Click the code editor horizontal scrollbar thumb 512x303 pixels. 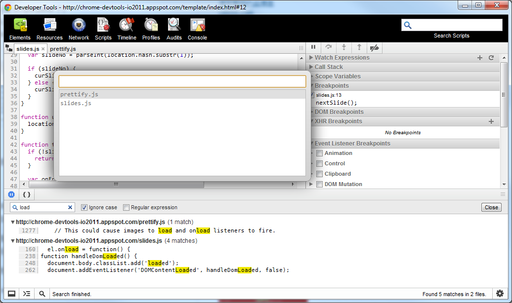(x=116, y=184)
